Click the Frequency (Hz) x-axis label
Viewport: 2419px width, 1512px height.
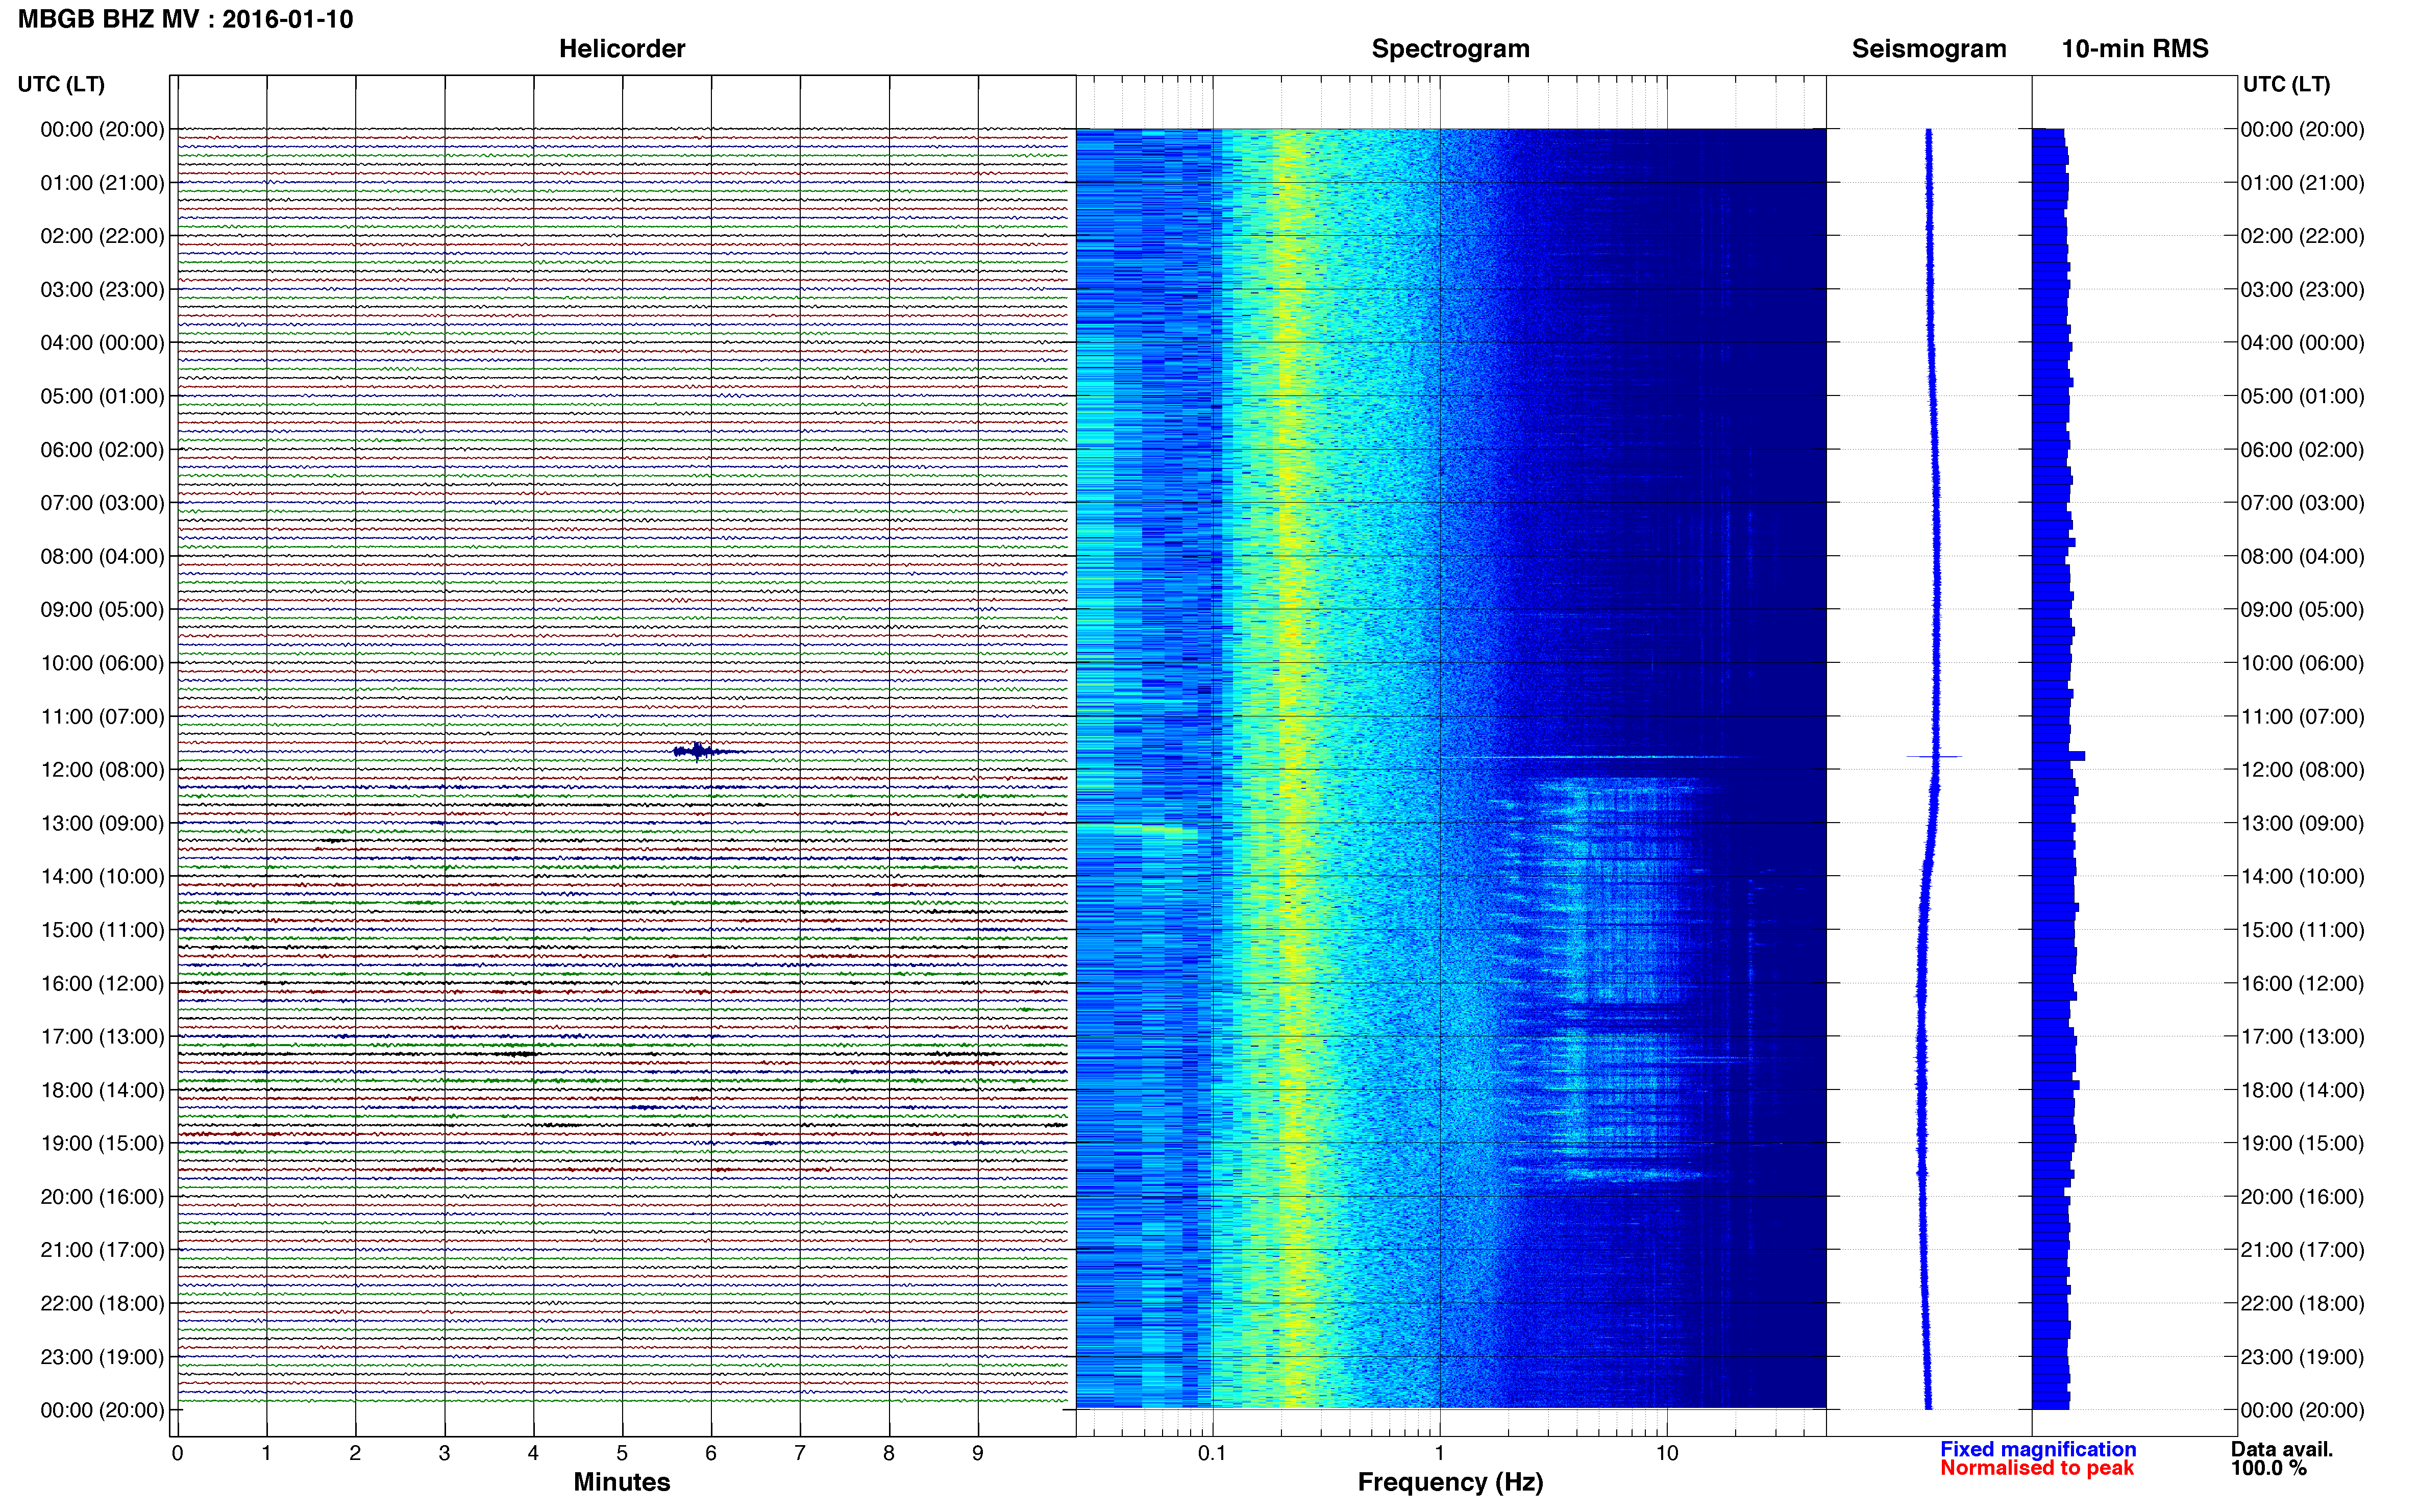[1450, 1482]
